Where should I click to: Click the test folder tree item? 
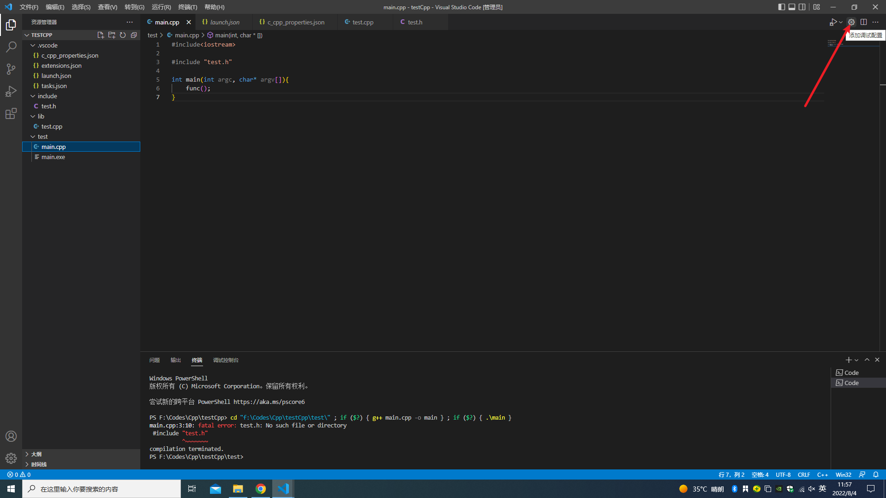42,136
